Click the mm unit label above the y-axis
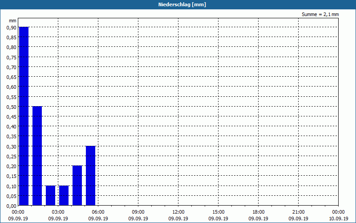 coord(12,21)
